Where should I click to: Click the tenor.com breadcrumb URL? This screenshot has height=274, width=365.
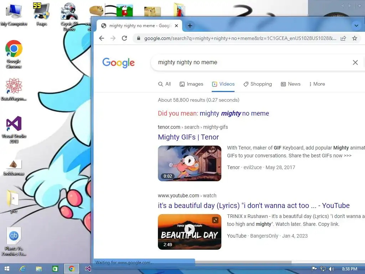point(193,127)
